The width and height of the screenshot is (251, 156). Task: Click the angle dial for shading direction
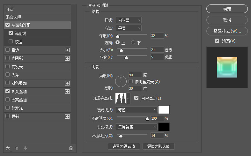121,81
